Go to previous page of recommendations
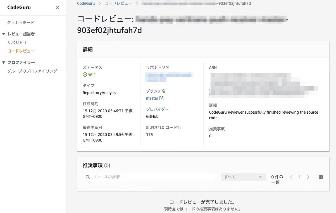 tap(291, 177)
